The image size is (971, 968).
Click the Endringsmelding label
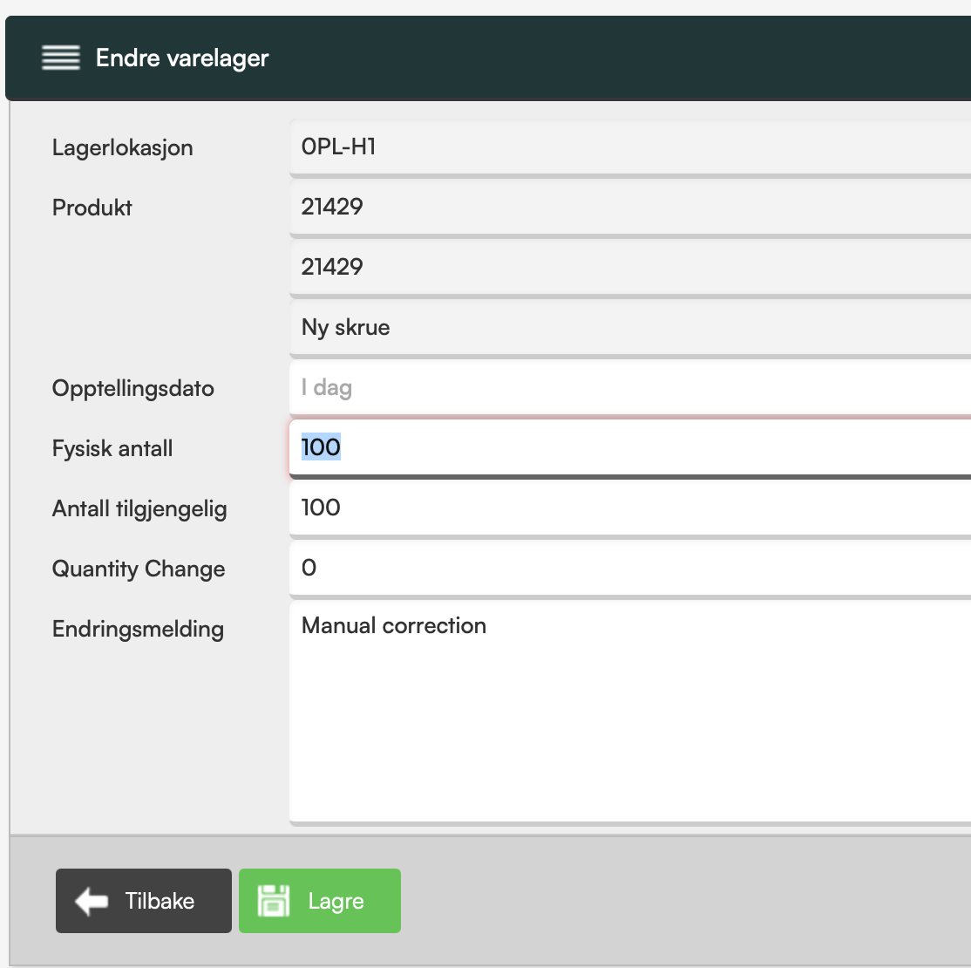138,630
